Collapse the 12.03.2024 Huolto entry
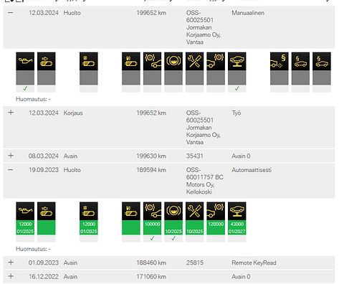Viewport: 344px width, 284px height. coord(11,12)
